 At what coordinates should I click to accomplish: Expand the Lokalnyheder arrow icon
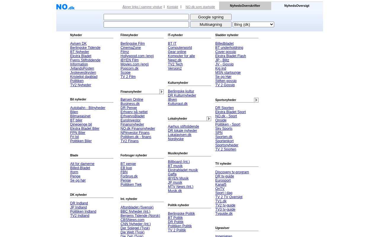[209, 119]
